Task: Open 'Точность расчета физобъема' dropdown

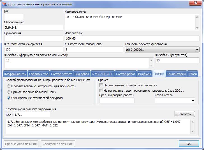Action: 162,50
